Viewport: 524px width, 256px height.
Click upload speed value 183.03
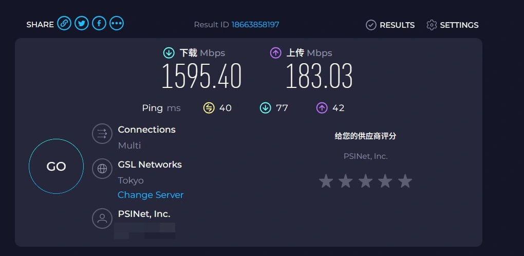click(x=319, y=76)
